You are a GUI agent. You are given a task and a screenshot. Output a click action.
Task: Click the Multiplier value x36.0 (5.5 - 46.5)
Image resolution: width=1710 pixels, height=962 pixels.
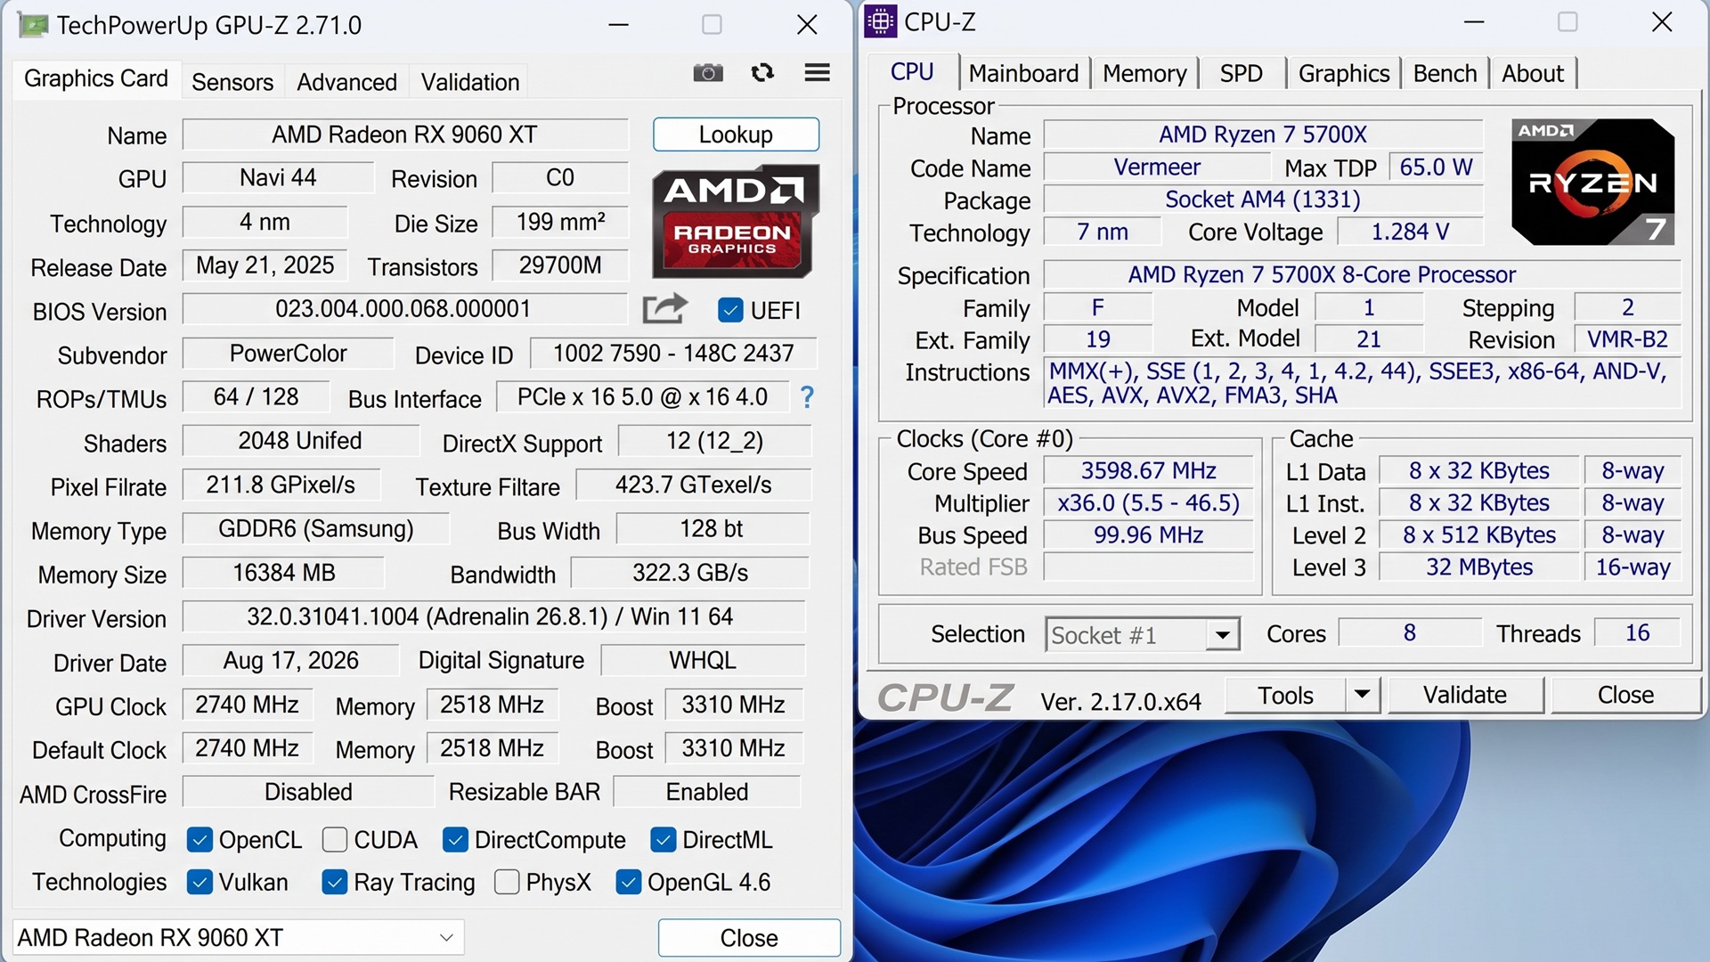[1148, 502]
